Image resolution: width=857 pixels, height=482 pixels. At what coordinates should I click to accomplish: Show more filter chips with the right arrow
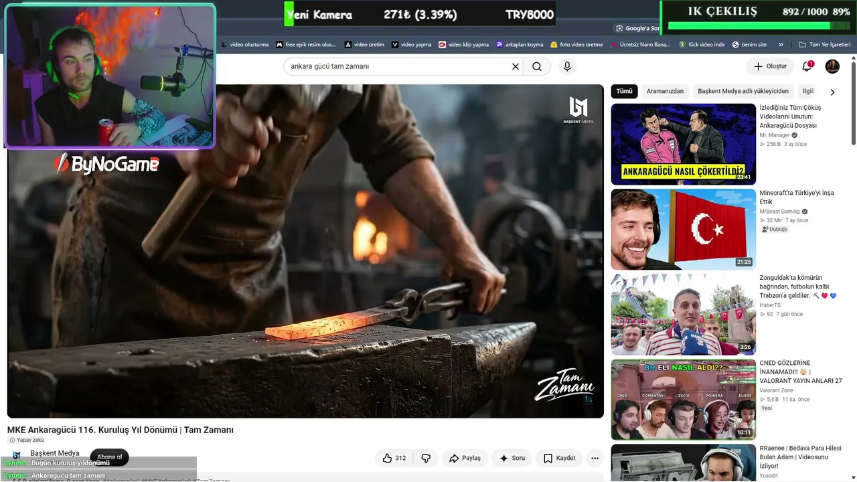(832, 92)
